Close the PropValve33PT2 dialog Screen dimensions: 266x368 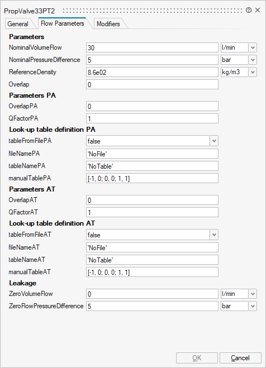click(258, 10)
